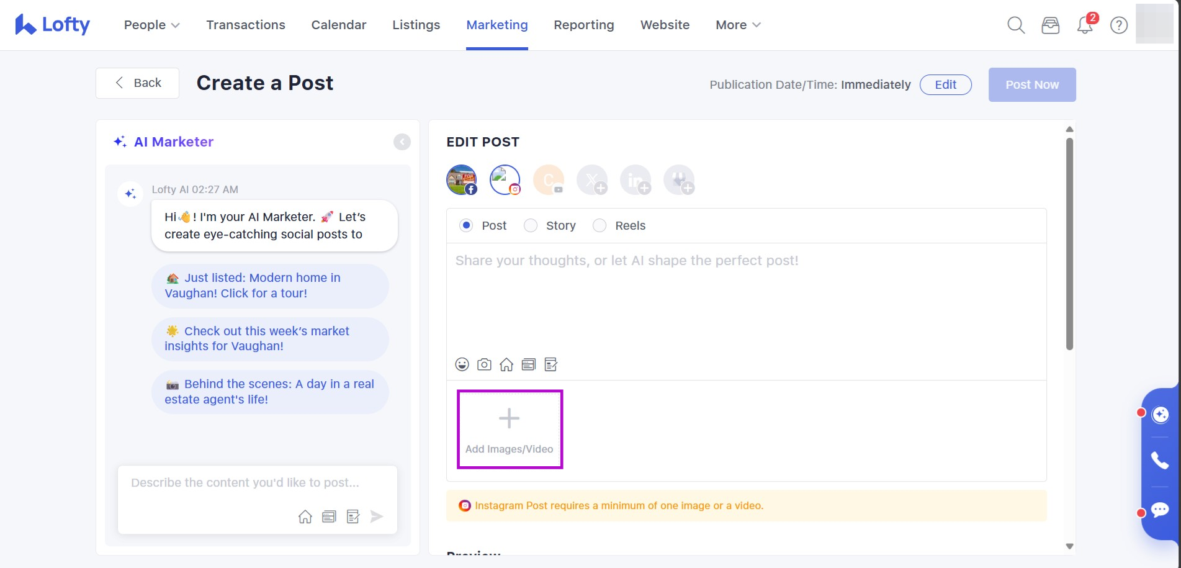Expand the People dropdown menu
The image size is (1181, 568).
coord(151,25)
